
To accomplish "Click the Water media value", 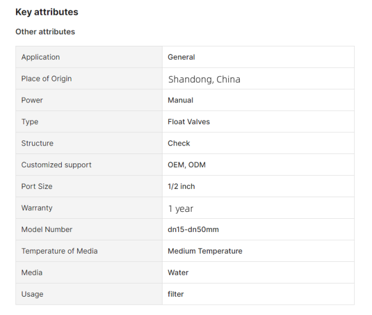I will 178,273.
